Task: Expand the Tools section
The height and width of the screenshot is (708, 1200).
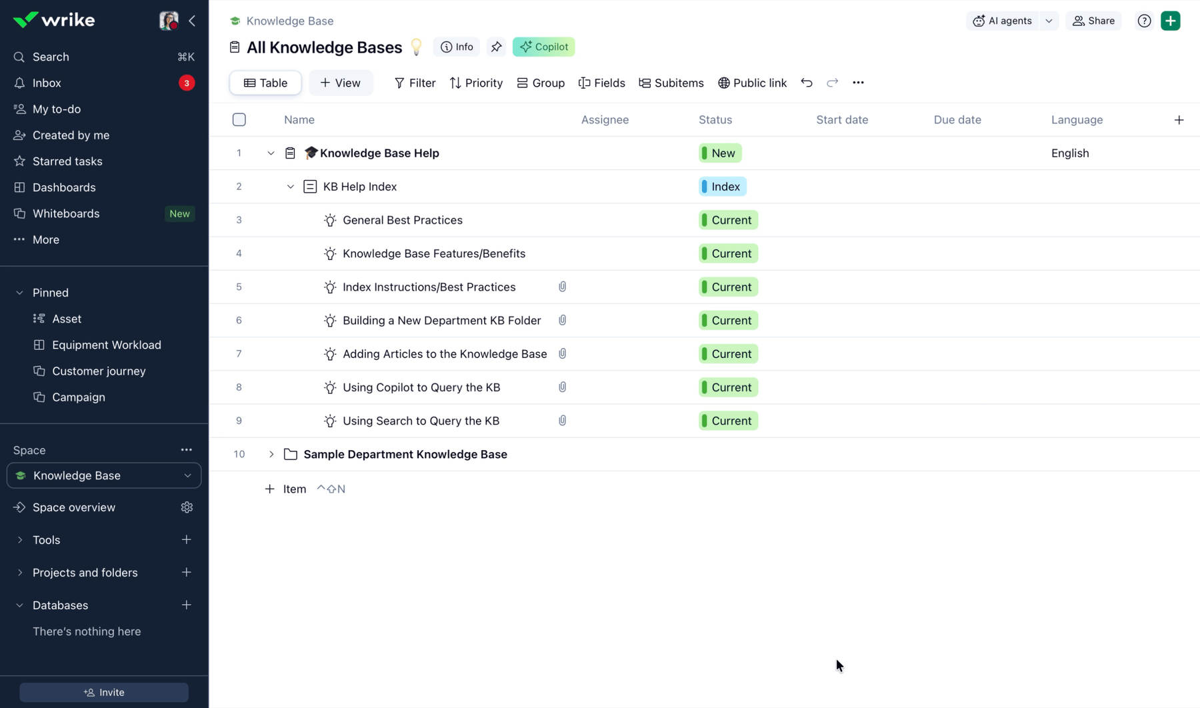Action: pyautogui.click(x=19, y=540)
